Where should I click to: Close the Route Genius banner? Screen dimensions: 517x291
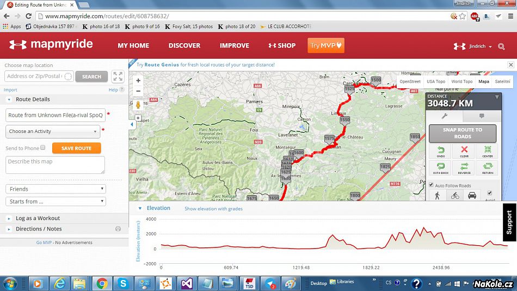510,65
